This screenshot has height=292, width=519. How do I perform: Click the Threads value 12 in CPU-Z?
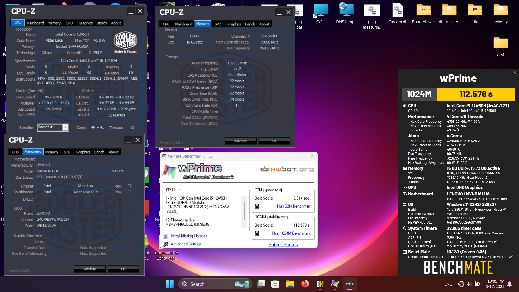(132, 127)
